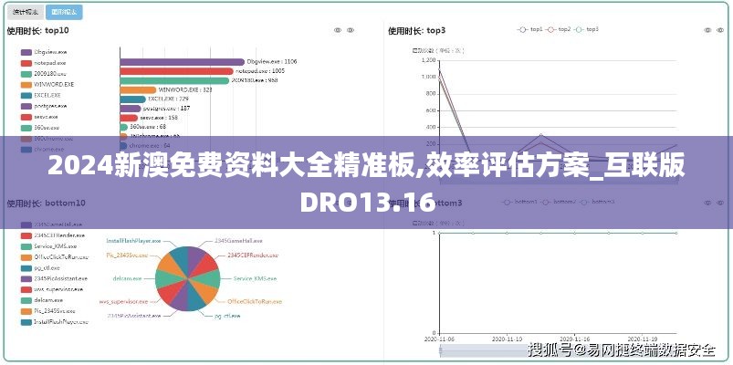733x365 pixels.
Task: Click the Service_KMS.exe pie chart label
Action: [x=255, y=277]
